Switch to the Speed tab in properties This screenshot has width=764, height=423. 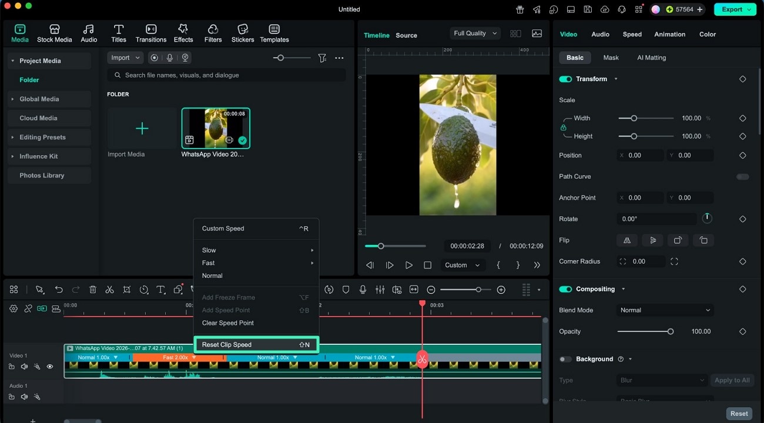632,34
